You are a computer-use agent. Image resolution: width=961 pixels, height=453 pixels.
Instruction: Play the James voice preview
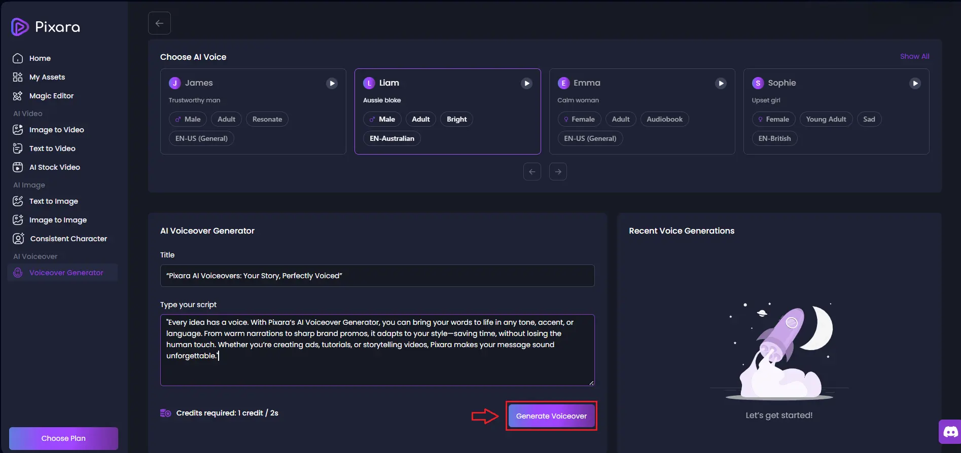(x=332, y=83)
